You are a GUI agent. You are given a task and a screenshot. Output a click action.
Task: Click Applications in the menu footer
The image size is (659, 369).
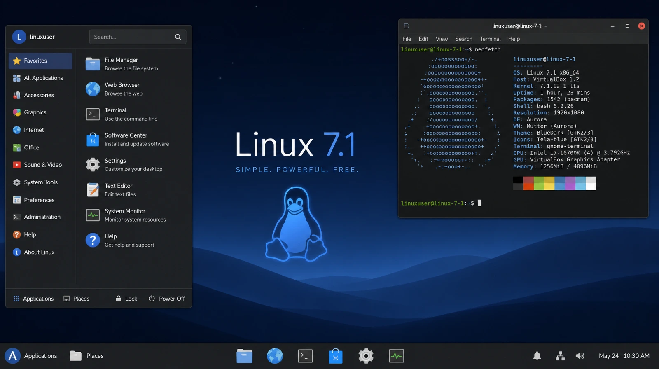[33, 299]
